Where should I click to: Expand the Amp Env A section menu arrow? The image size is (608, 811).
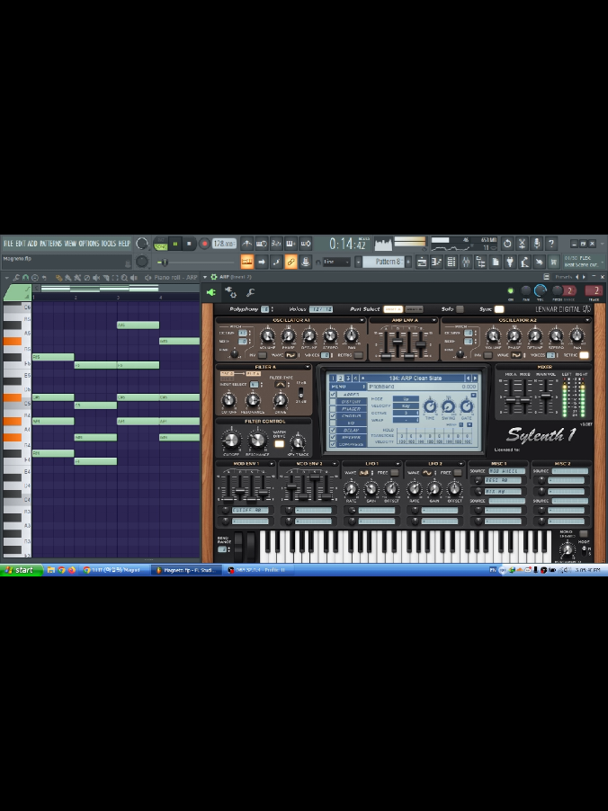(x=435, y=321)
